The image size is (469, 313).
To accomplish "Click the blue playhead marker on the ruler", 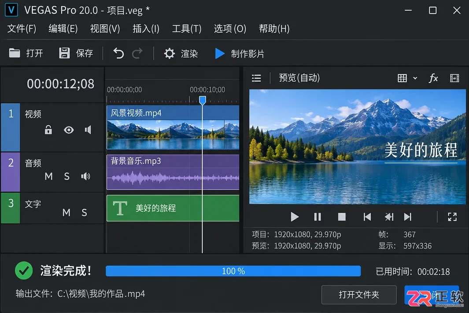I will click(x=203, y=100).
